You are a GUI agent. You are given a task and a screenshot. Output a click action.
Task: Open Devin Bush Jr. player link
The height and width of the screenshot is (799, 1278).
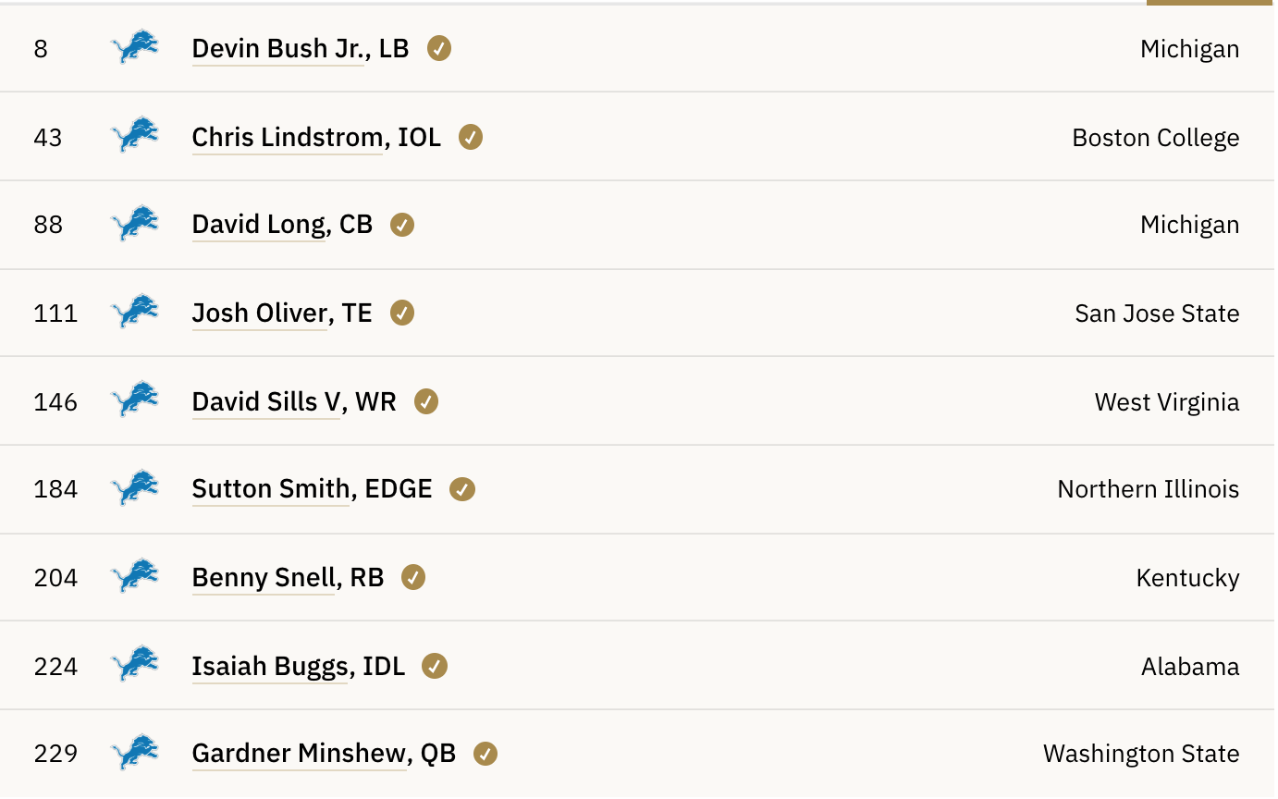click(x=277, y=48)
